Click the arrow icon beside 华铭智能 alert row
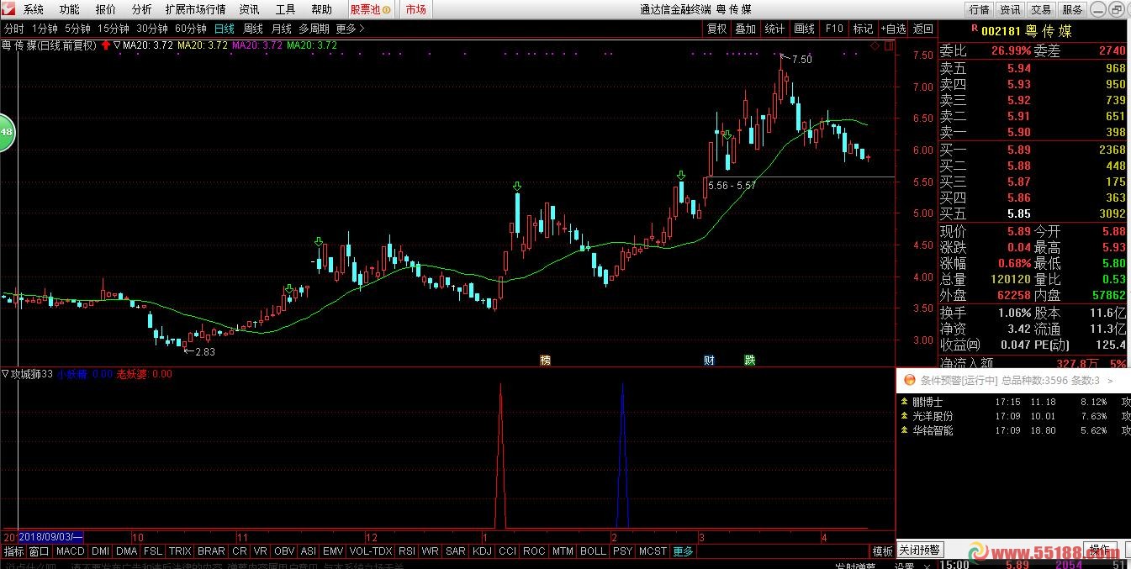Image resolution: width=1131 pixels, height=569 pixels. (x=904, y=430)
